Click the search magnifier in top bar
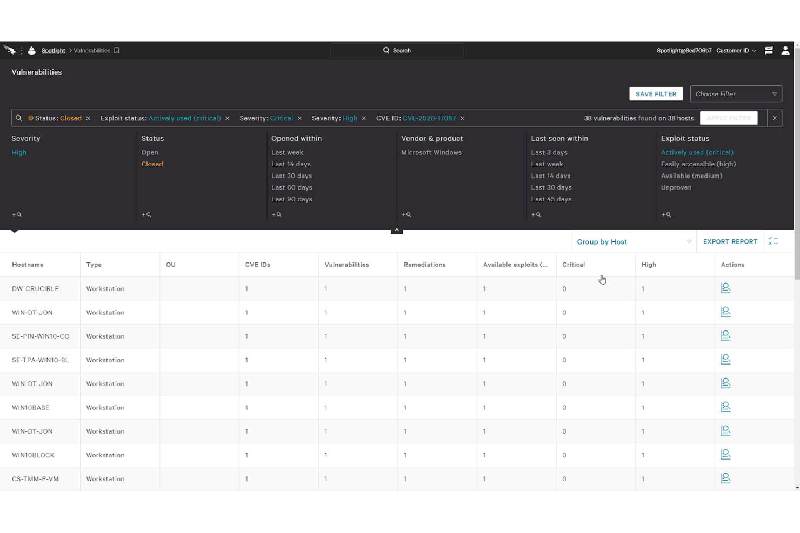 [385, 50]
